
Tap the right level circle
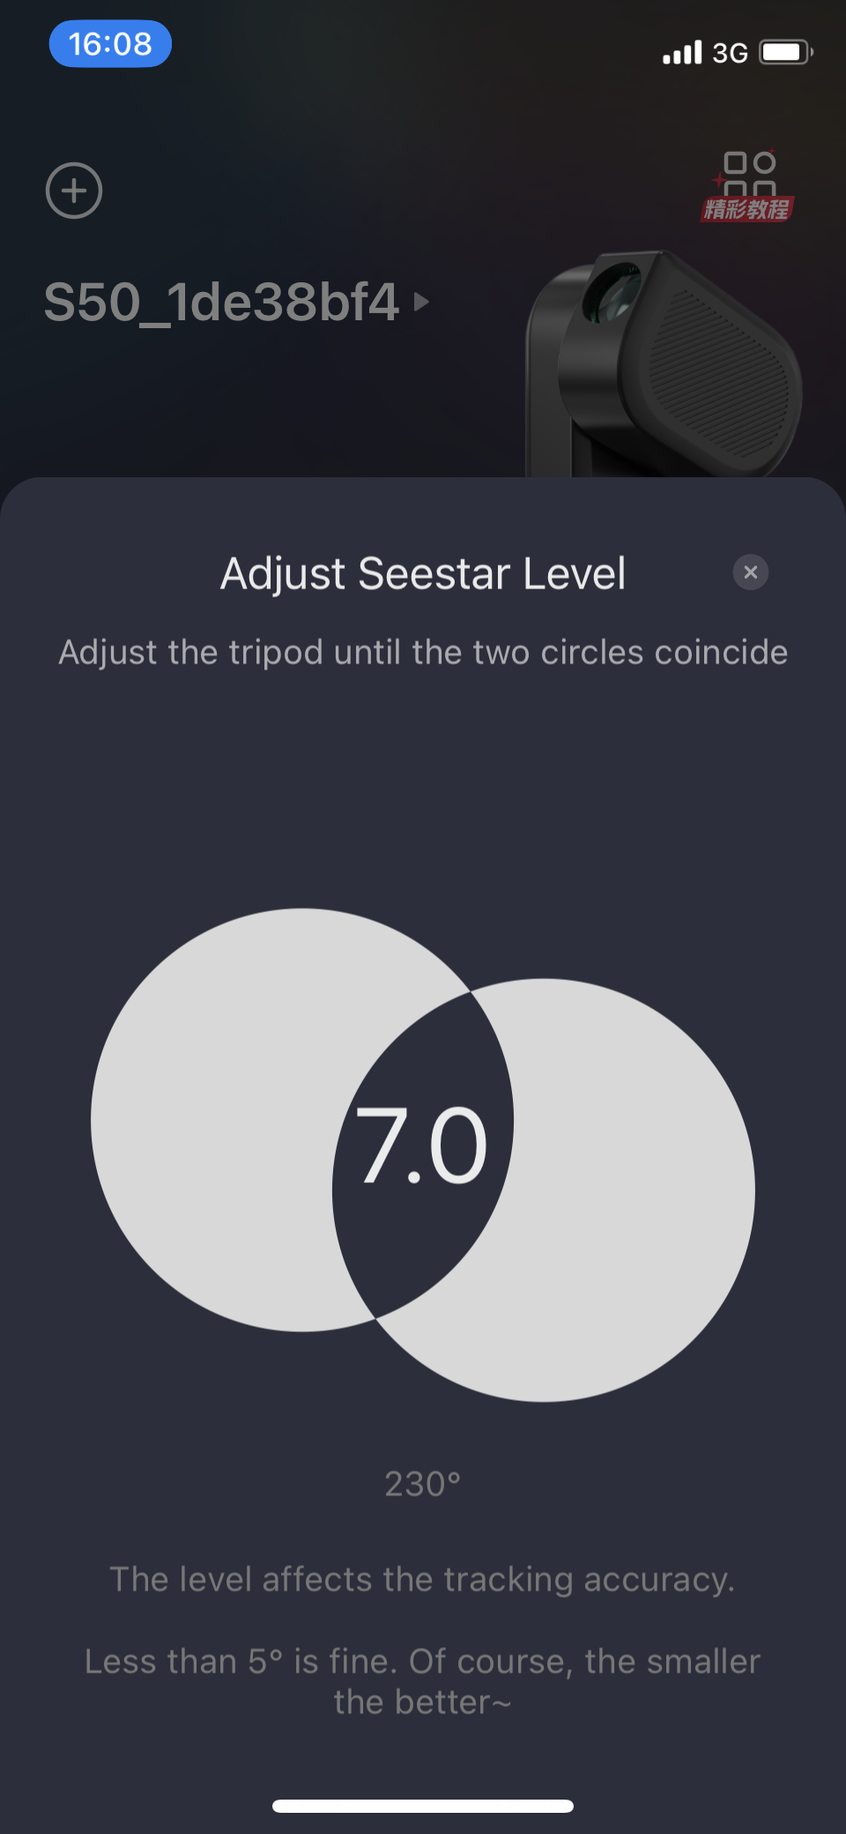[x=634, y=1190]
